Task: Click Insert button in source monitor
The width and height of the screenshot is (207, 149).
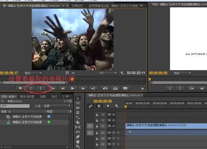Action: 104,88
